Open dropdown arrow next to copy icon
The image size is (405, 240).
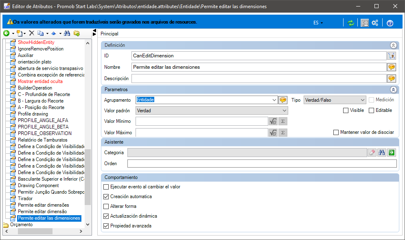(47, 33)
